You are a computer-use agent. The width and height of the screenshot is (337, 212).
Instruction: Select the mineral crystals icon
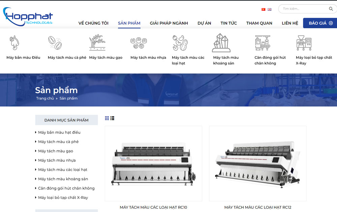(x=221, y=43)
